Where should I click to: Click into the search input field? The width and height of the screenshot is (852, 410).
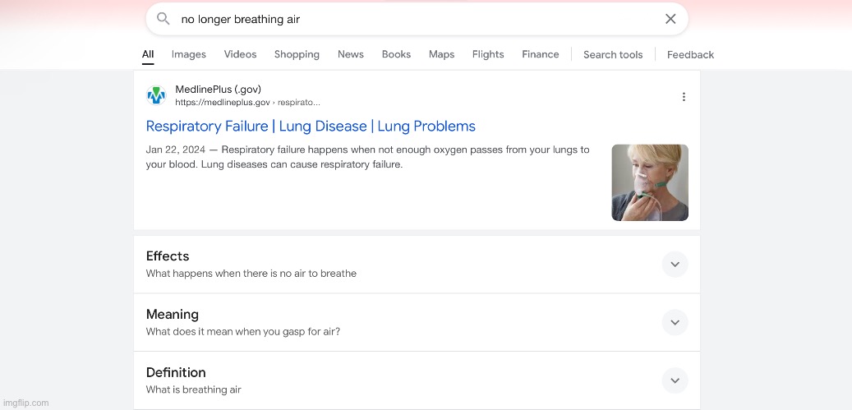click(x=411, y=19)
